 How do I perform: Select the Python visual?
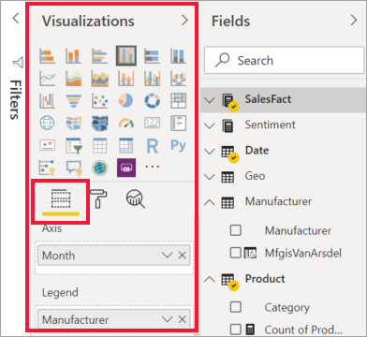[179, 145]
